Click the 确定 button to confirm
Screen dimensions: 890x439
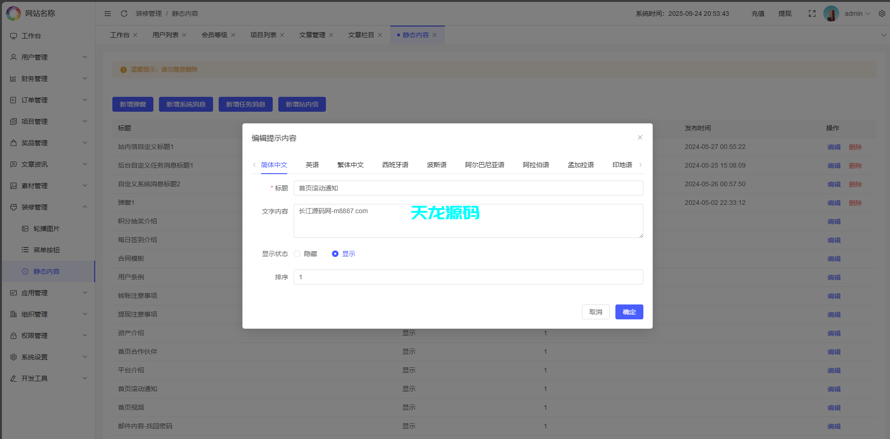pyautogui.click(x=629, y=312)
